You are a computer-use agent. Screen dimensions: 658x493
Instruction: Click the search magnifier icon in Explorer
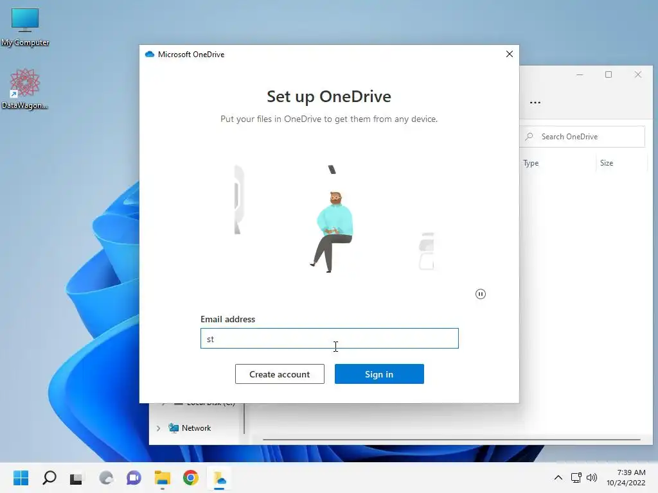click(x=529, y=137)
